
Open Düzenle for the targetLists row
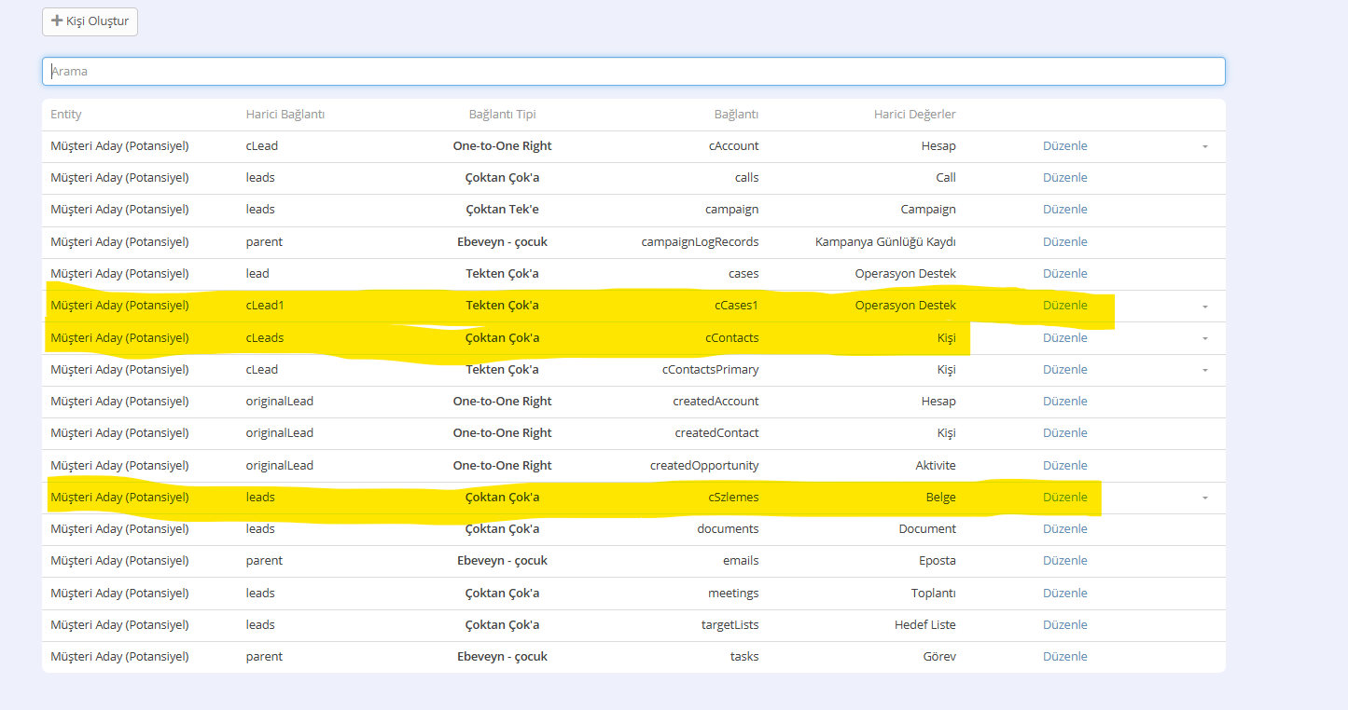click(1064, 625)
